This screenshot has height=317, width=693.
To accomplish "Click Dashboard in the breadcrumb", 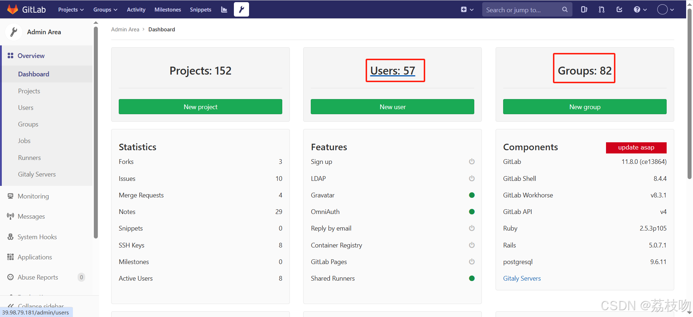I will (162, 30).
